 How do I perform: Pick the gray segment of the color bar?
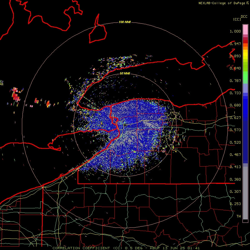pos(245,193)
